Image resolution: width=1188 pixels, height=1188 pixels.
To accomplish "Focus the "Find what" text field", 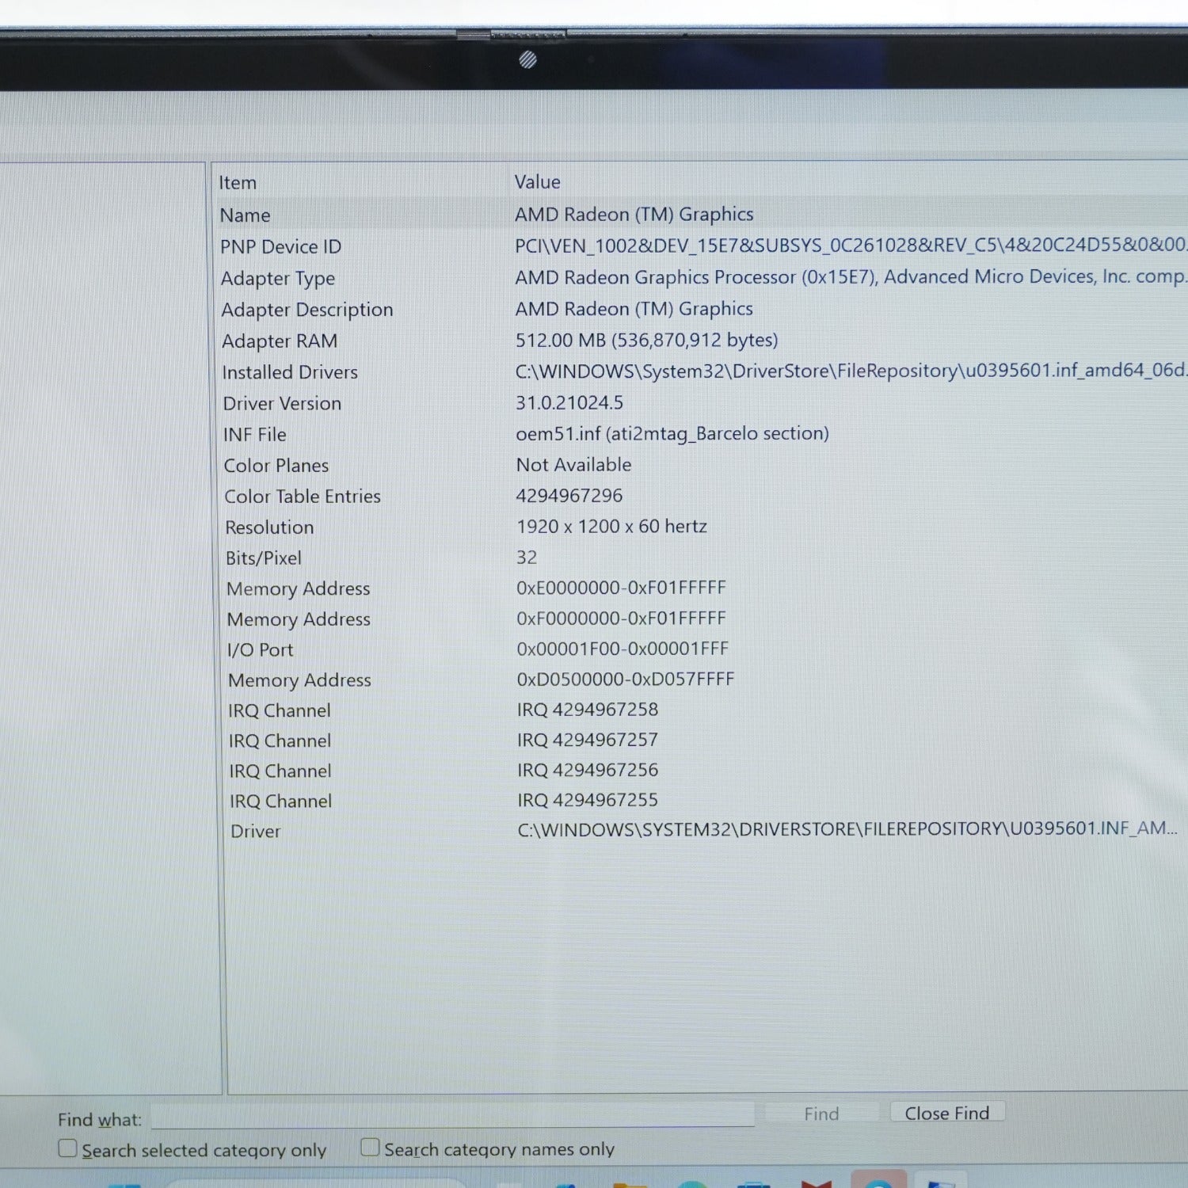I will coord(452,1116).
